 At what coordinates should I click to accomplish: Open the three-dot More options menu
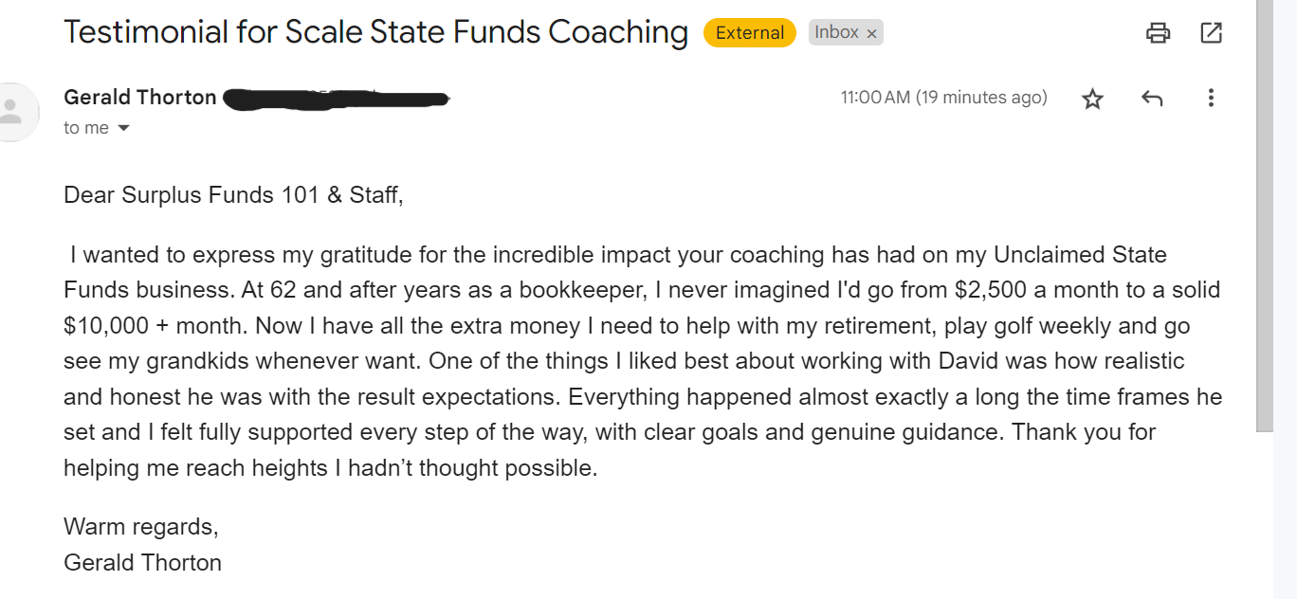coord(1211,98)
